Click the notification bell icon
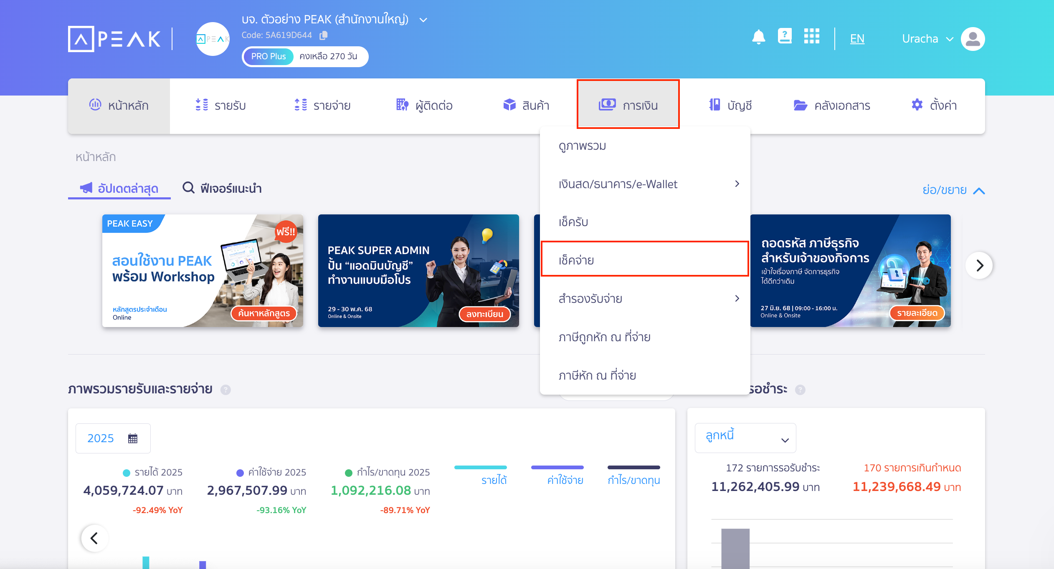The width and height of the screenshot is (1054, 569). click(758, 37)
